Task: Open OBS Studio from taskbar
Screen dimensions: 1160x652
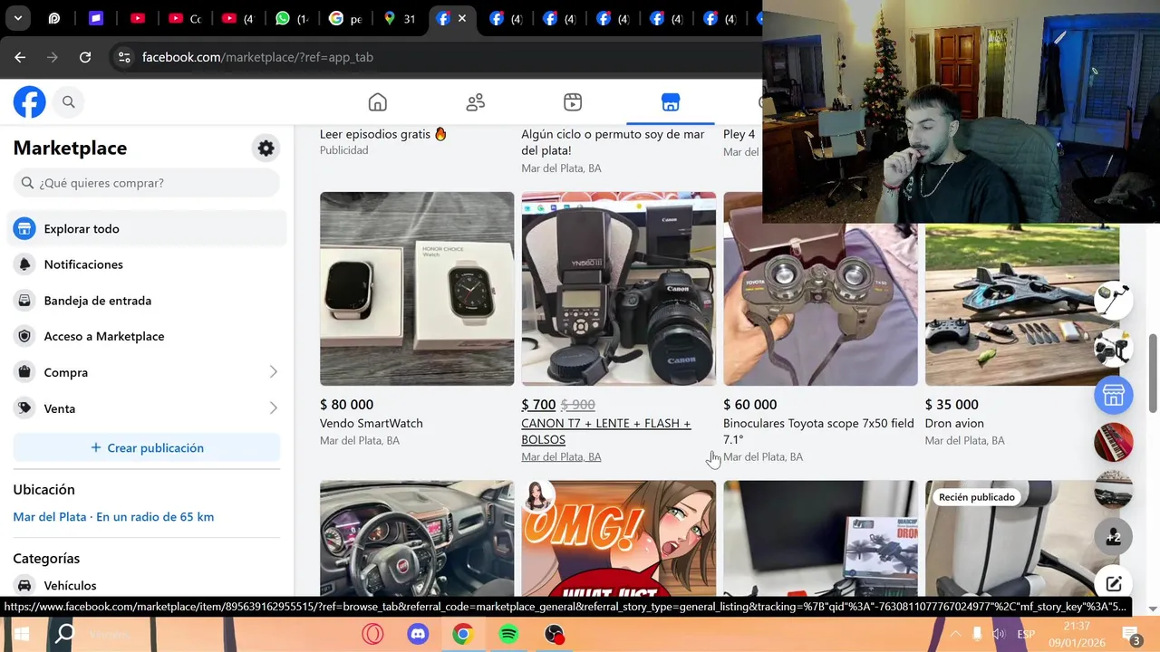Action: click(x=554, y=634)
